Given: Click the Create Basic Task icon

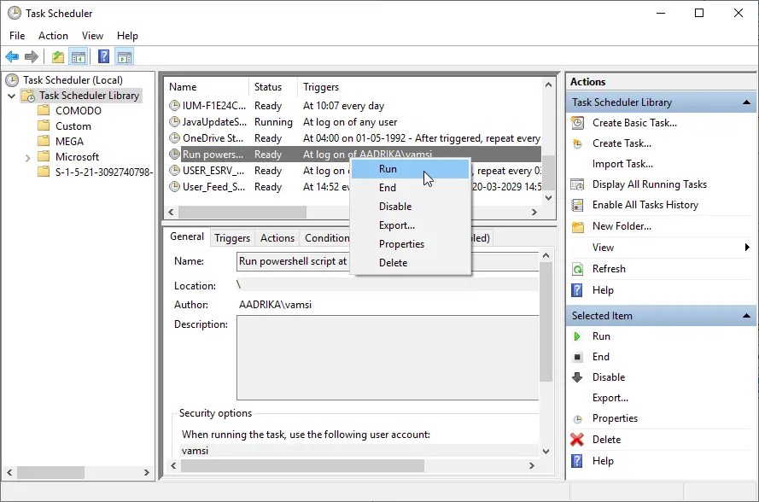Looking at the screenshot, I should 579,122.
